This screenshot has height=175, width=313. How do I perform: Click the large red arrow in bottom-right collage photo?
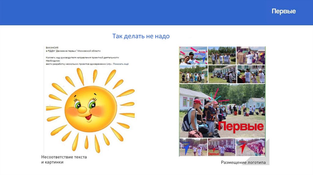tap(243, 148)
